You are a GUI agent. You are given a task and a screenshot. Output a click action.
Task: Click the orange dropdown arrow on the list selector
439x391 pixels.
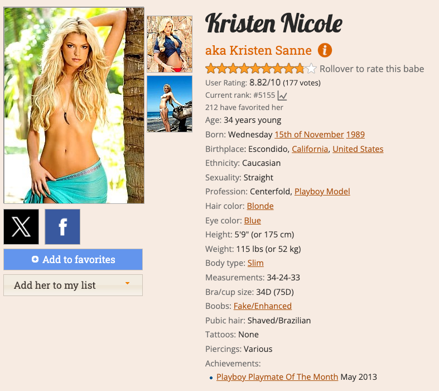point(127,283)
